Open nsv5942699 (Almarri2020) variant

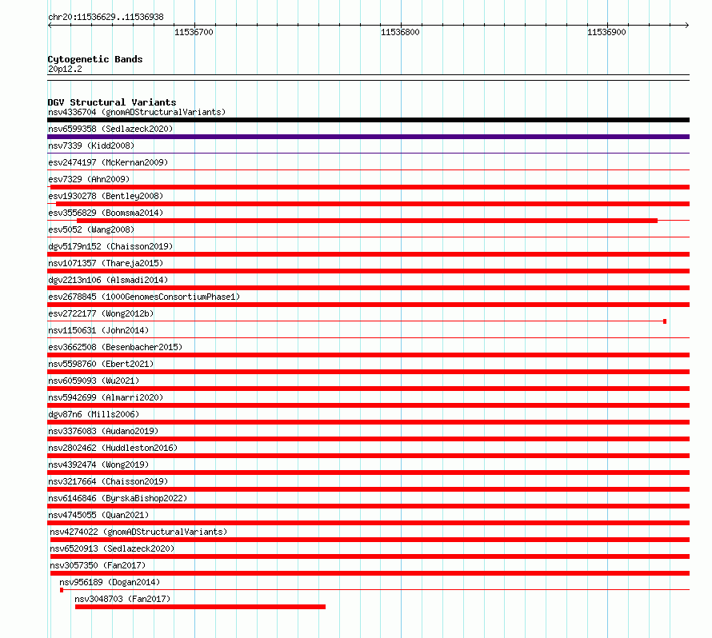tap(106, 397)
